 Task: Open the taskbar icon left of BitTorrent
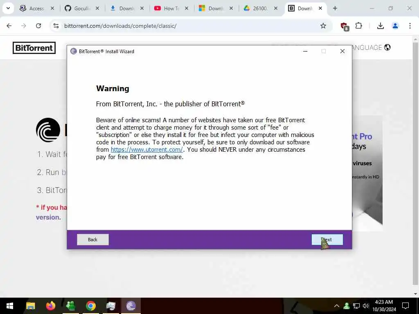(111, 306)
